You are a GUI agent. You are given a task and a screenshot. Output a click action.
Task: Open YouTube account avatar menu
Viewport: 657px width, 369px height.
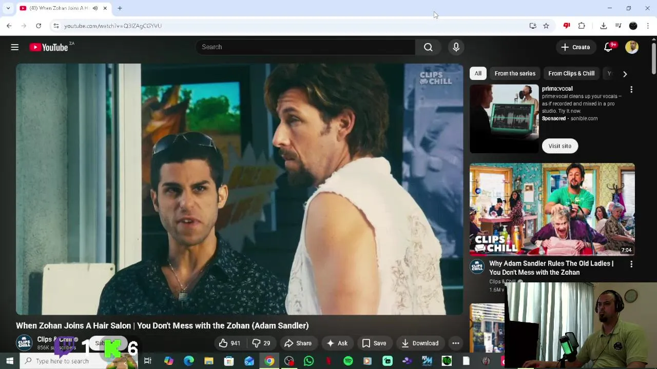[632, 47]
